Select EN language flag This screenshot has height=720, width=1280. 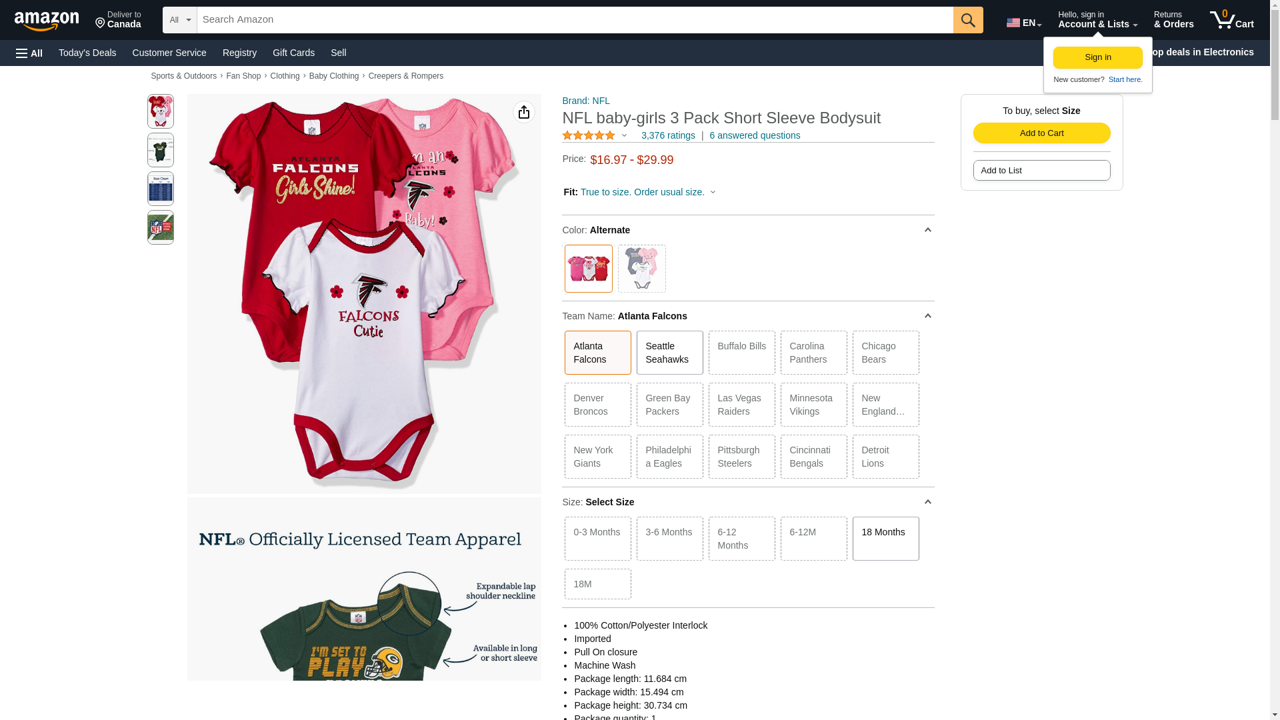1023,23
